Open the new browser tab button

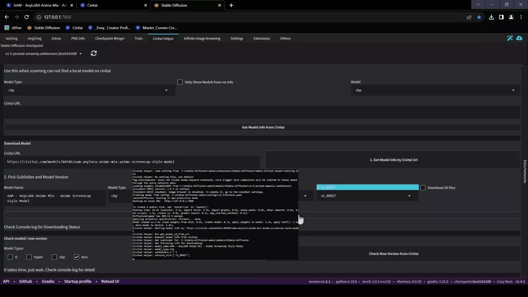click(x=231, y=5)
